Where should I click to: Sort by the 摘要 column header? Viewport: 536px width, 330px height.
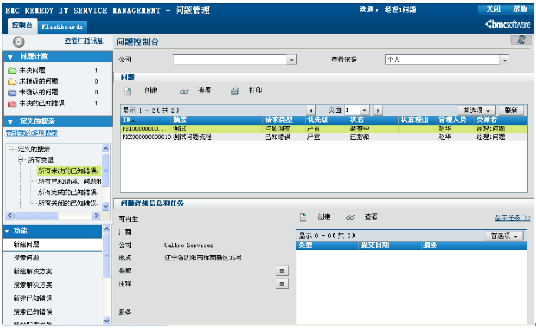click(217, 120)
